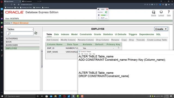Screen dimensions: 174x98
Task: Click the Copy table button
Action: tap(124, 40)
